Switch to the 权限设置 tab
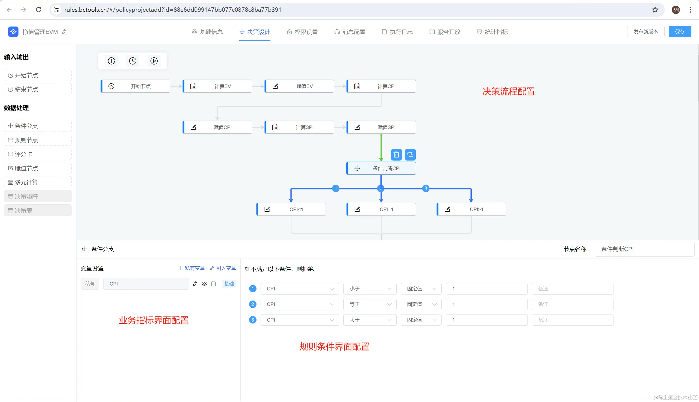Viewport: 699px width, 402px height. (302, 32)
